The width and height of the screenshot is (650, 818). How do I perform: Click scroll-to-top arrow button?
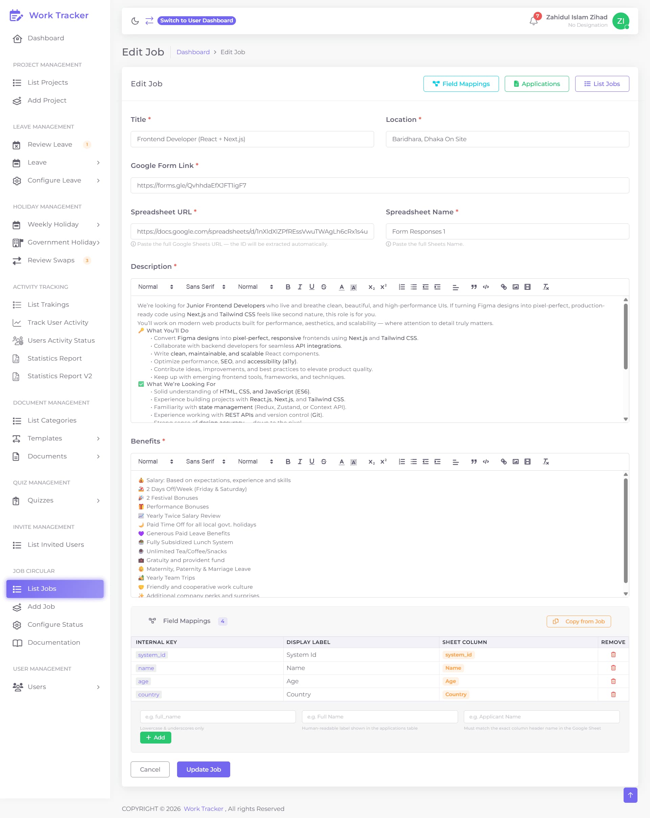(630, 795)
